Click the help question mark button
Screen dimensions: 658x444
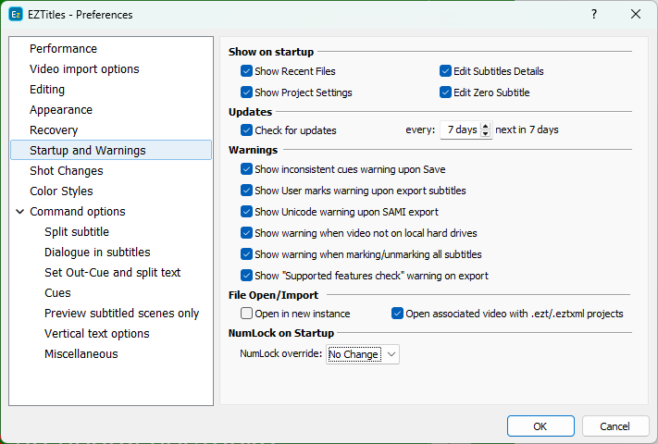click(594, 14)
